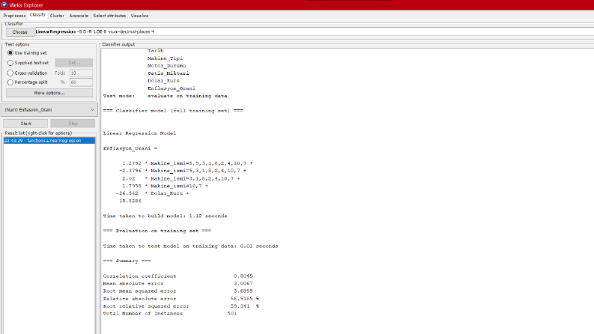Screen dimensions: 594x334
Task: Open the Preprocess tab
Action: (x=14, y=16)
